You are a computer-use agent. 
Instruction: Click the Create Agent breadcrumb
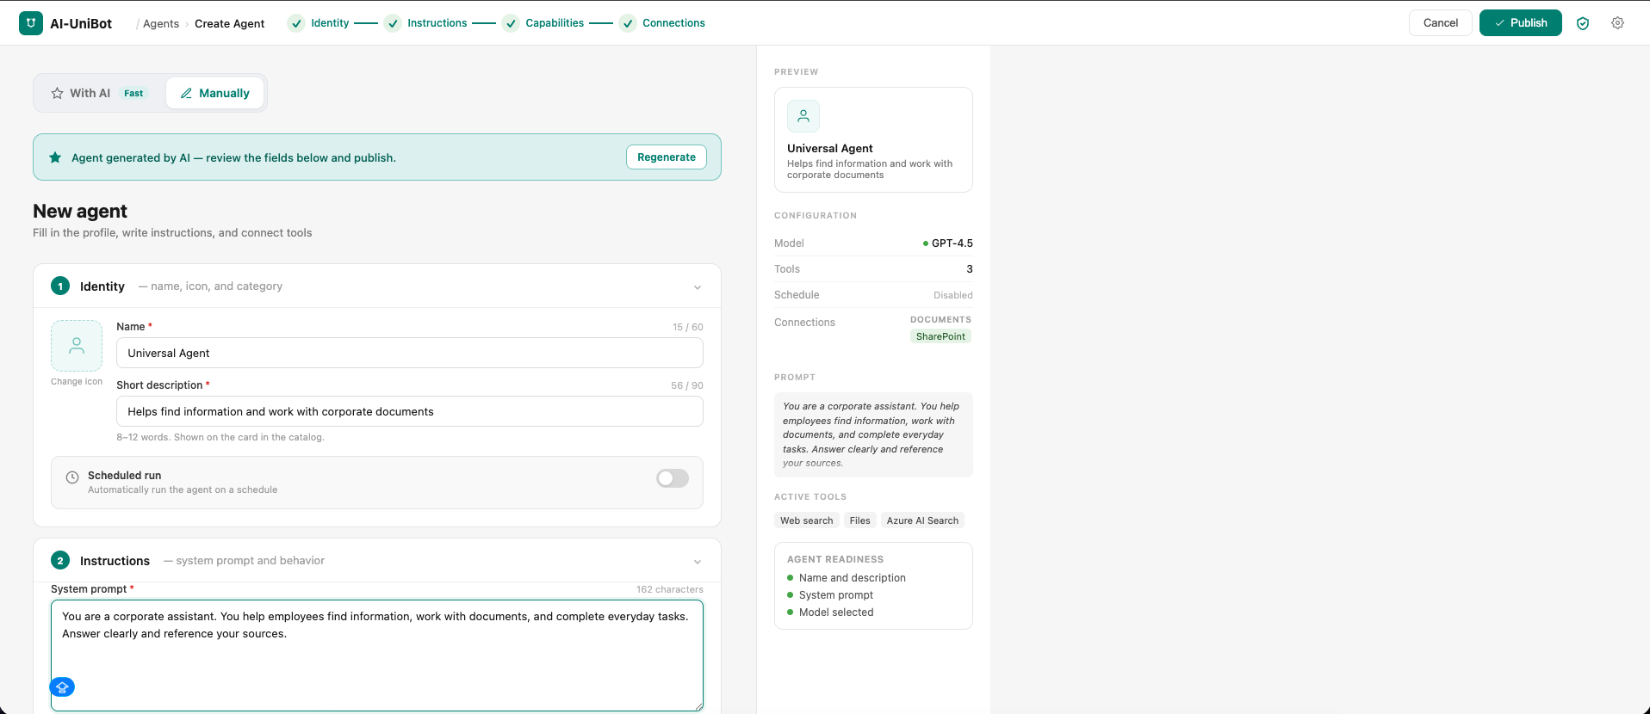pos(229,24)
